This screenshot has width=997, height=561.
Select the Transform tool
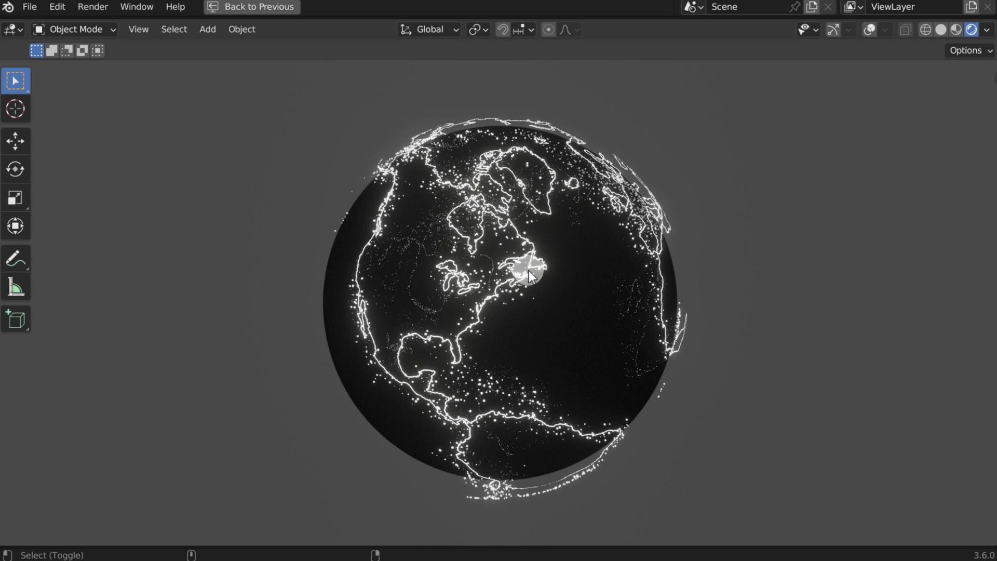(15, 226)
